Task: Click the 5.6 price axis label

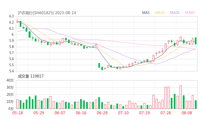Action: [x=11, y=59]
